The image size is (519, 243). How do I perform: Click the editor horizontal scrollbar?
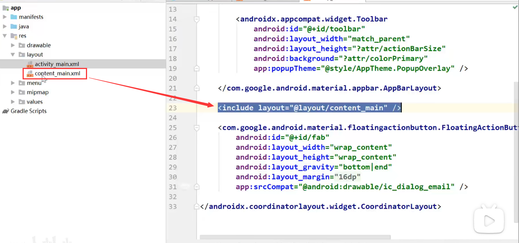pos(295,237)
